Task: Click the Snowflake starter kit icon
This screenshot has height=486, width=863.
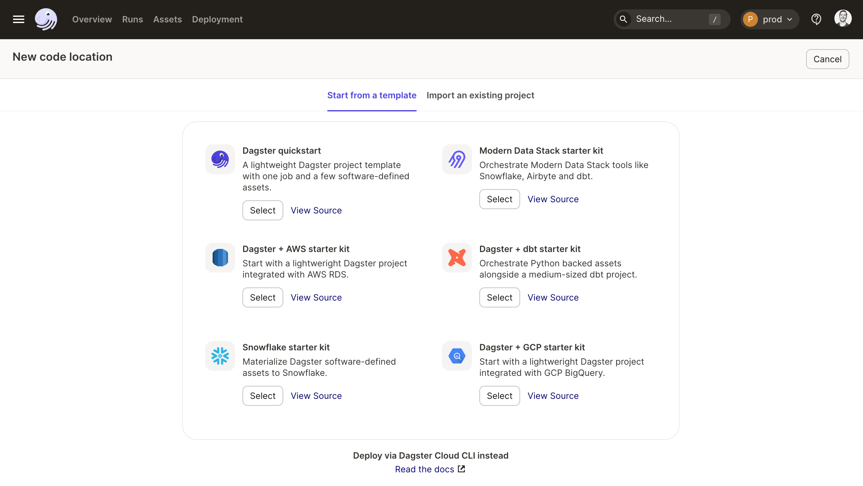Action: pos(220,356)
